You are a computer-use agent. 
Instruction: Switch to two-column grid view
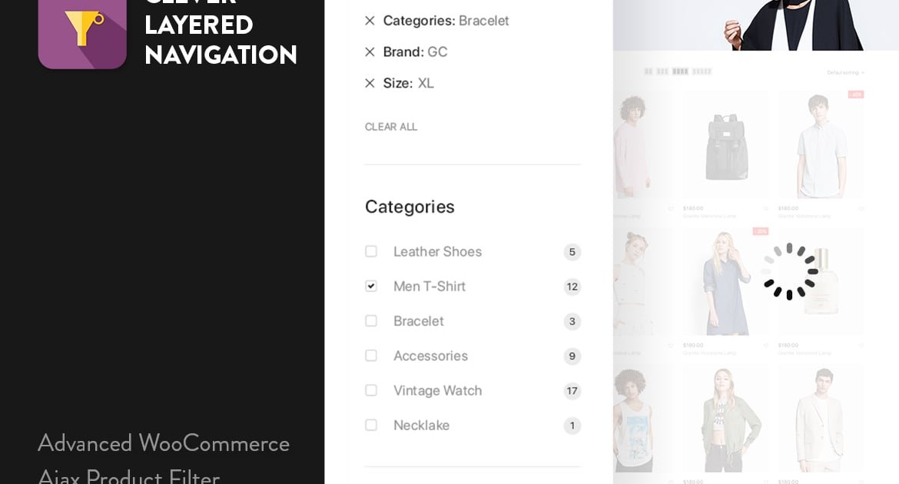649,71
